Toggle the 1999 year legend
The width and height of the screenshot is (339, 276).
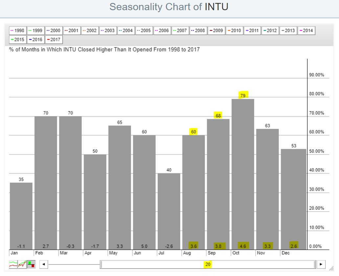point(36,31)
